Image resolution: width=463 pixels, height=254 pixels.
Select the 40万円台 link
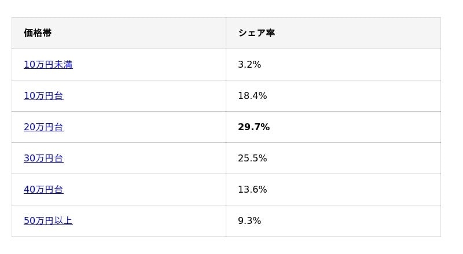point(43,190)
